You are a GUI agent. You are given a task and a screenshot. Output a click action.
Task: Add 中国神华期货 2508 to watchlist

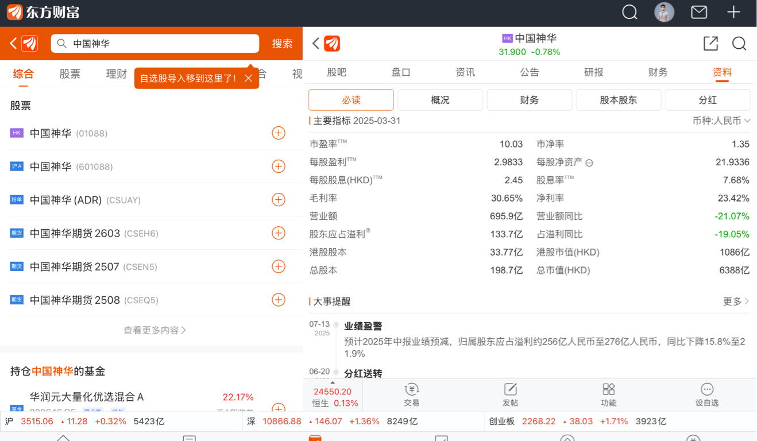tap(279, 300)
